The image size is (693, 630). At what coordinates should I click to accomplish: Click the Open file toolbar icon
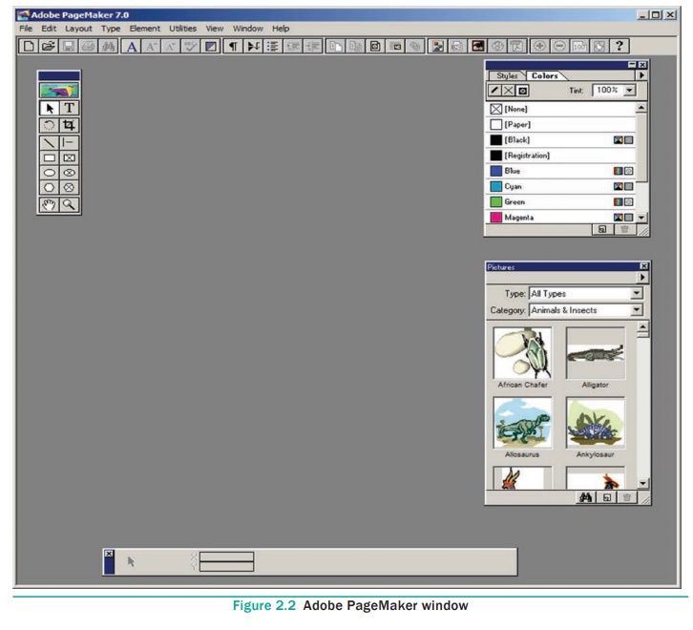[49, 46]
